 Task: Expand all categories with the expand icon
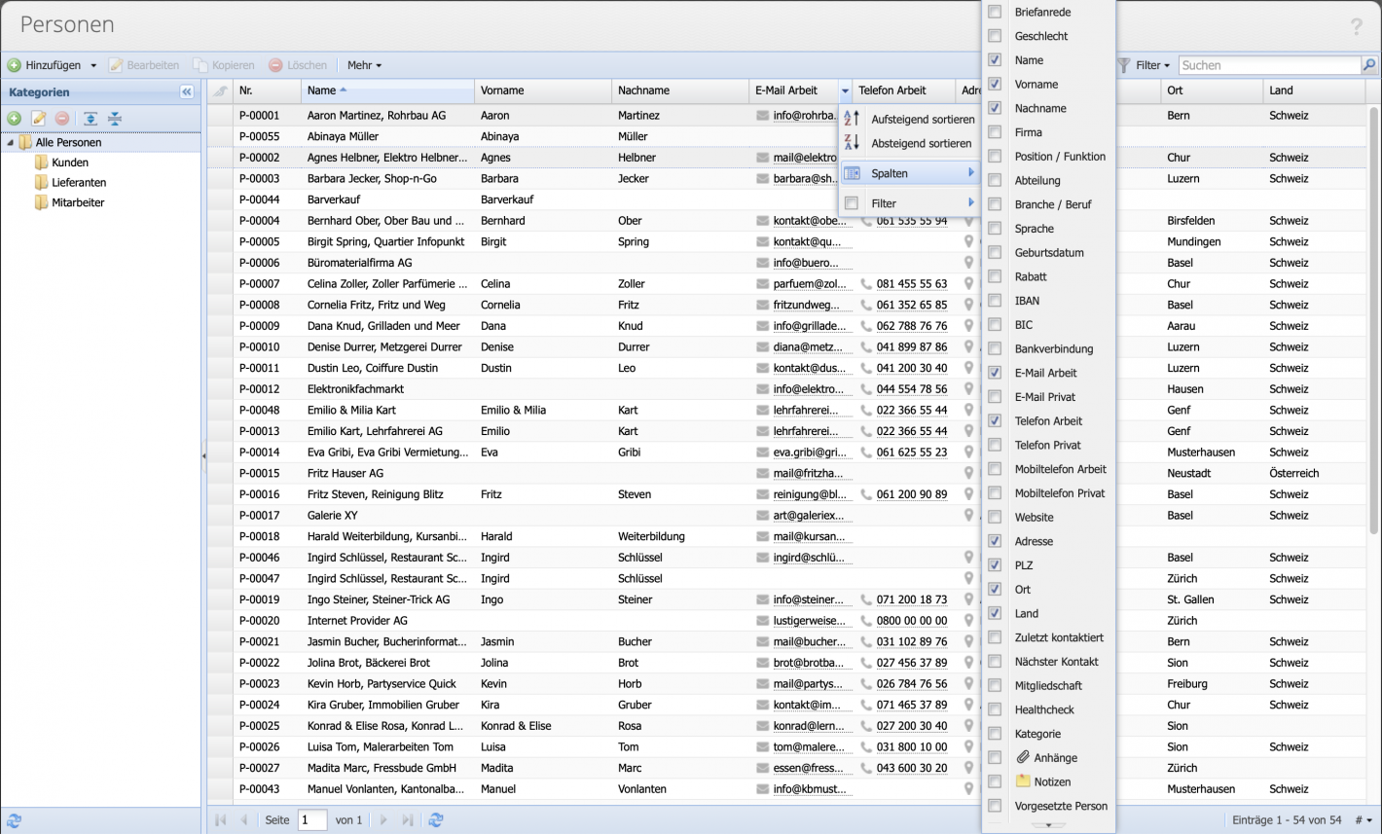(90, 118)
